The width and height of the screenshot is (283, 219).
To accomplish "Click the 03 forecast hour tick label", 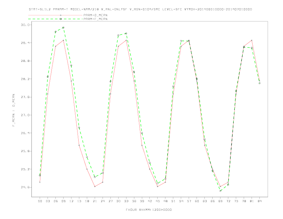I will tap(48, 201).
